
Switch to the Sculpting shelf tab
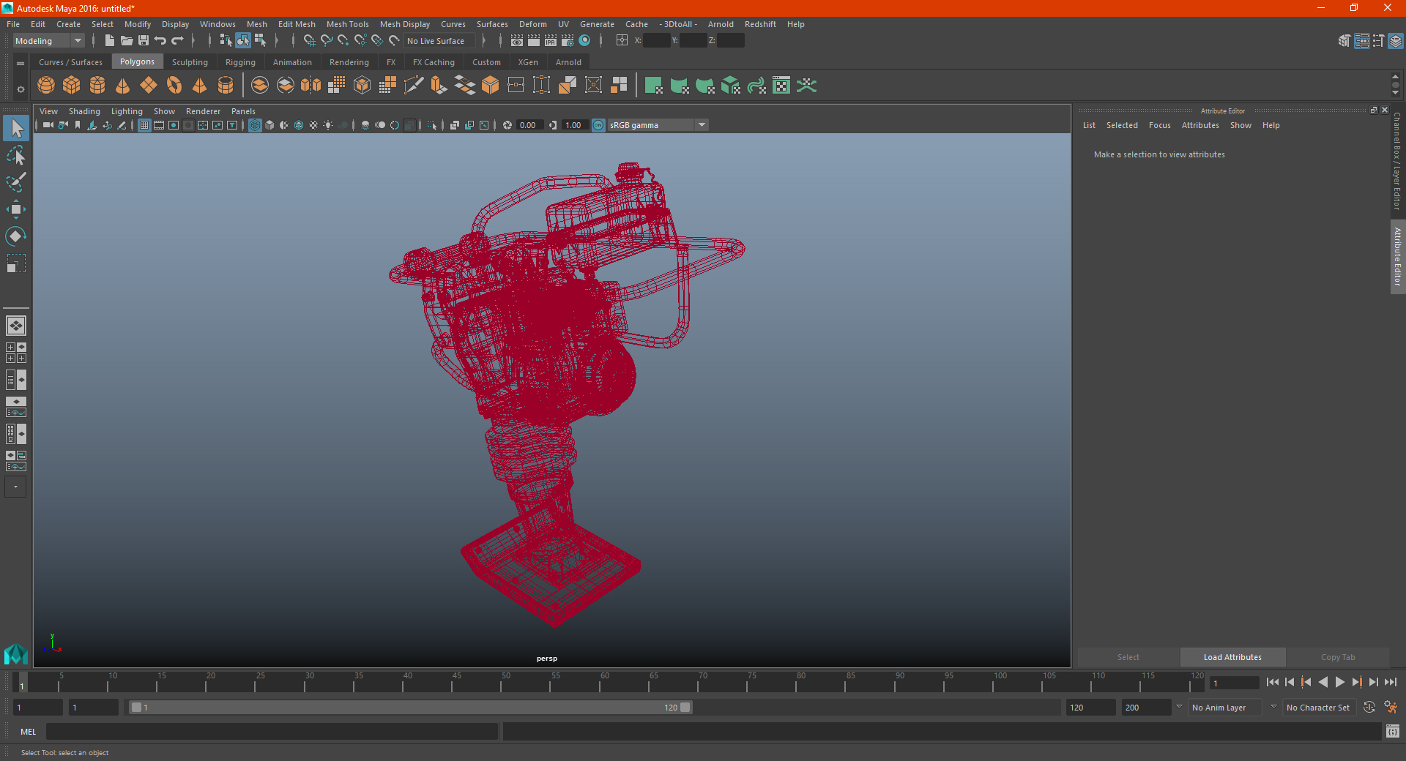(190, 62)
